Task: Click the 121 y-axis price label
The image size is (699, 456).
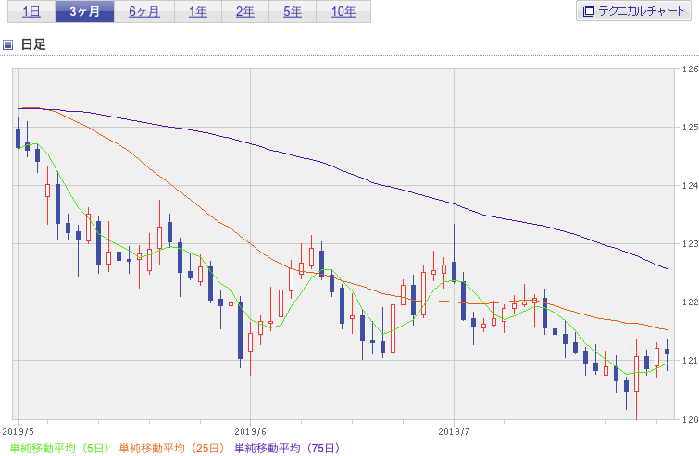Action: [x=690, y=361]
